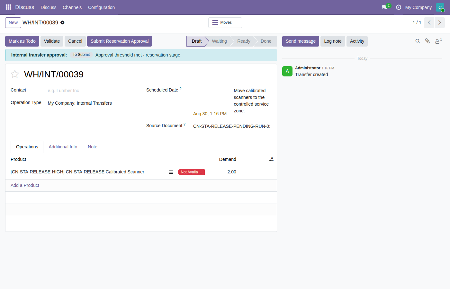Open the user avatar menu

point(440,7)
